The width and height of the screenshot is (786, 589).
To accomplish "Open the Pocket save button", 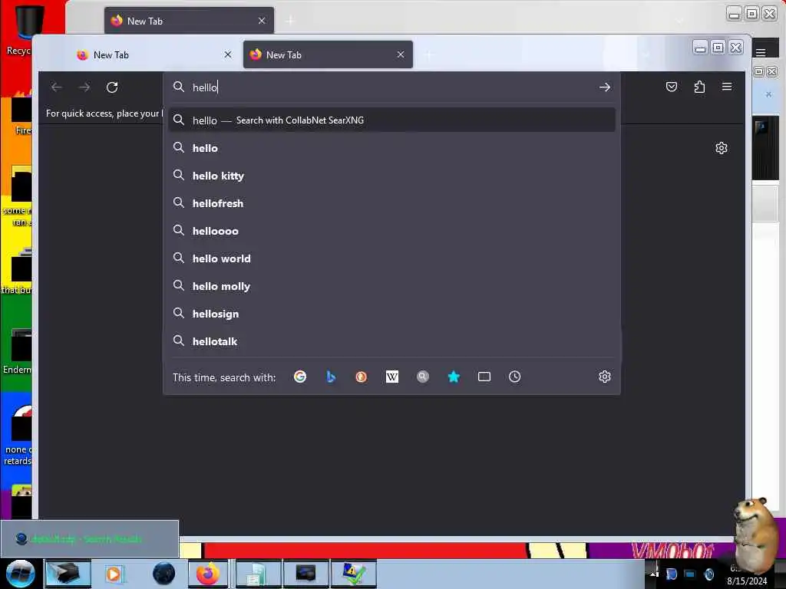I will pos(672,87).
